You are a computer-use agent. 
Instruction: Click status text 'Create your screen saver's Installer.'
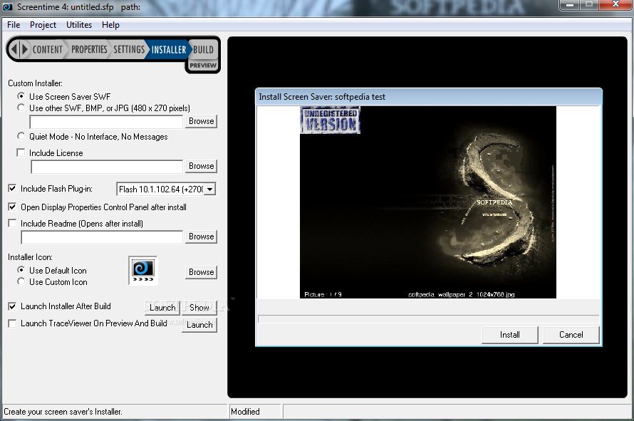tap(63, 412)
